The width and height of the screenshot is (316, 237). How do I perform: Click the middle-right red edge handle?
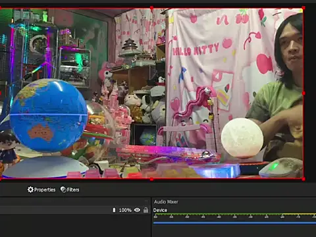tap(303, 93)
